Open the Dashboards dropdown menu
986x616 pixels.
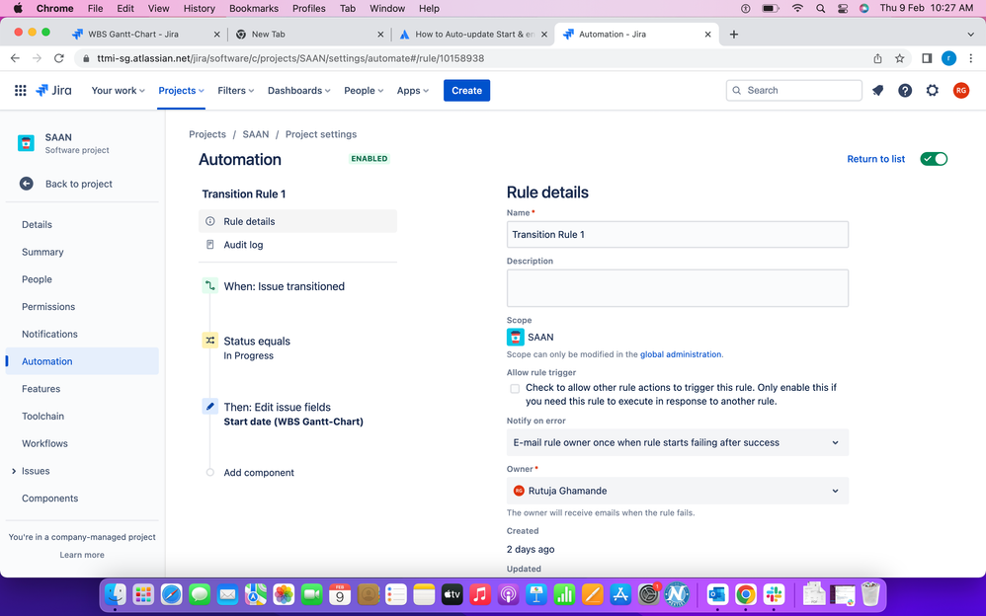[298, 91]
